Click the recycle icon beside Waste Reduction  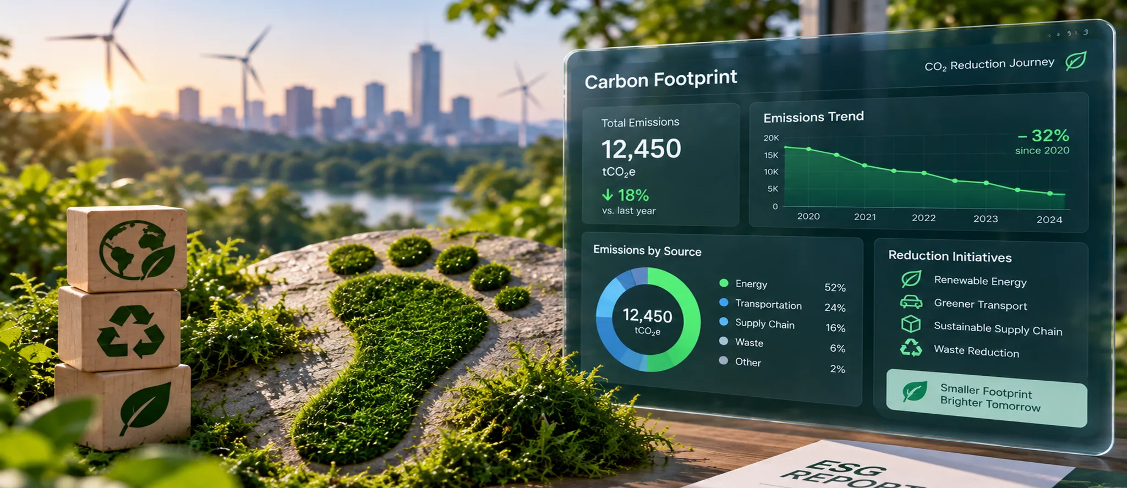[x=911, y=348]
